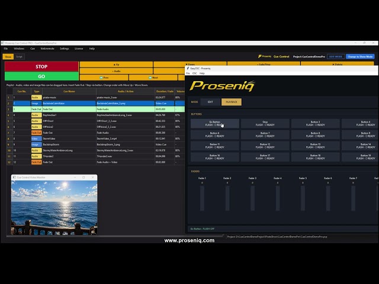Screen dimensions: 379x284
Task: Click the Next cue button
Action: pos(153,78)
